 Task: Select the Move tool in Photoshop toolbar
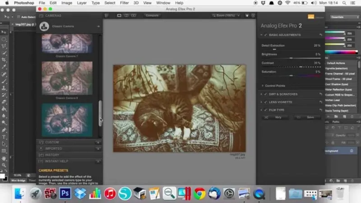point(4,32)
